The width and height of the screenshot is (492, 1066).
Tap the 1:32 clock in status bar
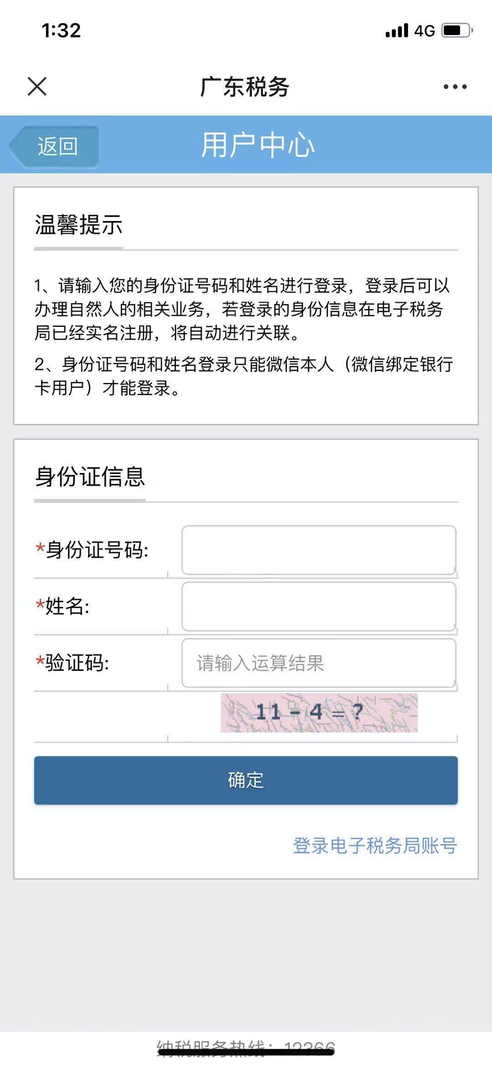click(x=61, y=31)
